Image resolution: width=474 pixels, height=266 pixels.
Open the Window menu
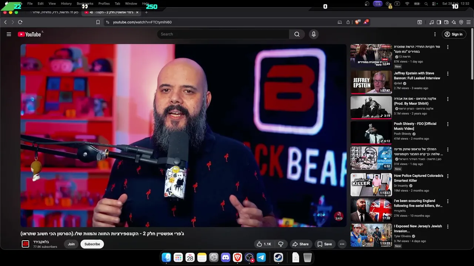point(131,3)
